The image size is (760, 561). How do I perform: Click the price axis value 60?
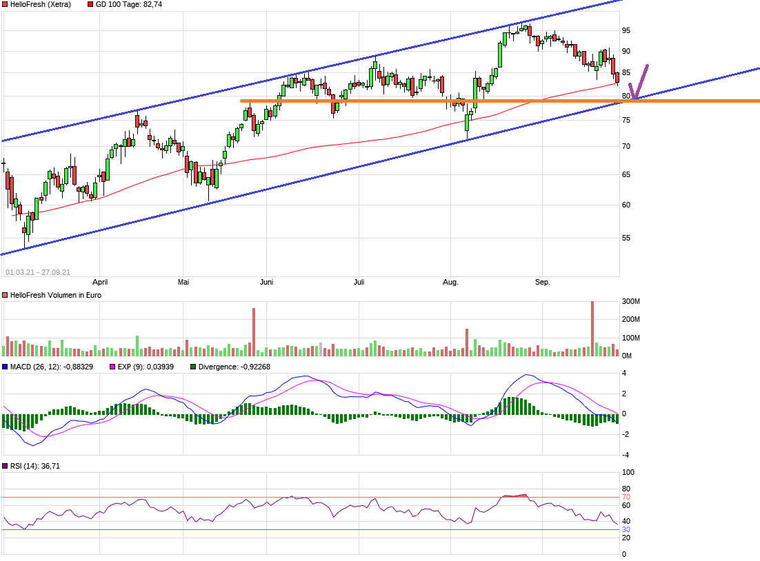(626, 205)
